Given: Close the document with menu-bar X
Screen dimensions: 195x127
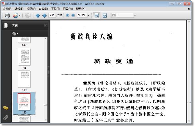Looking at the screenshot, I should pos(188,9).
